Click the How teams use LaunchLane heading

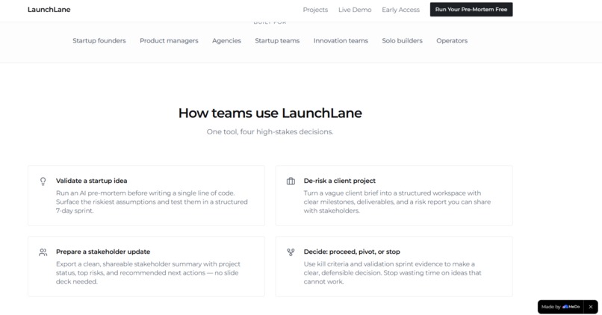click(x=270, y=113)
